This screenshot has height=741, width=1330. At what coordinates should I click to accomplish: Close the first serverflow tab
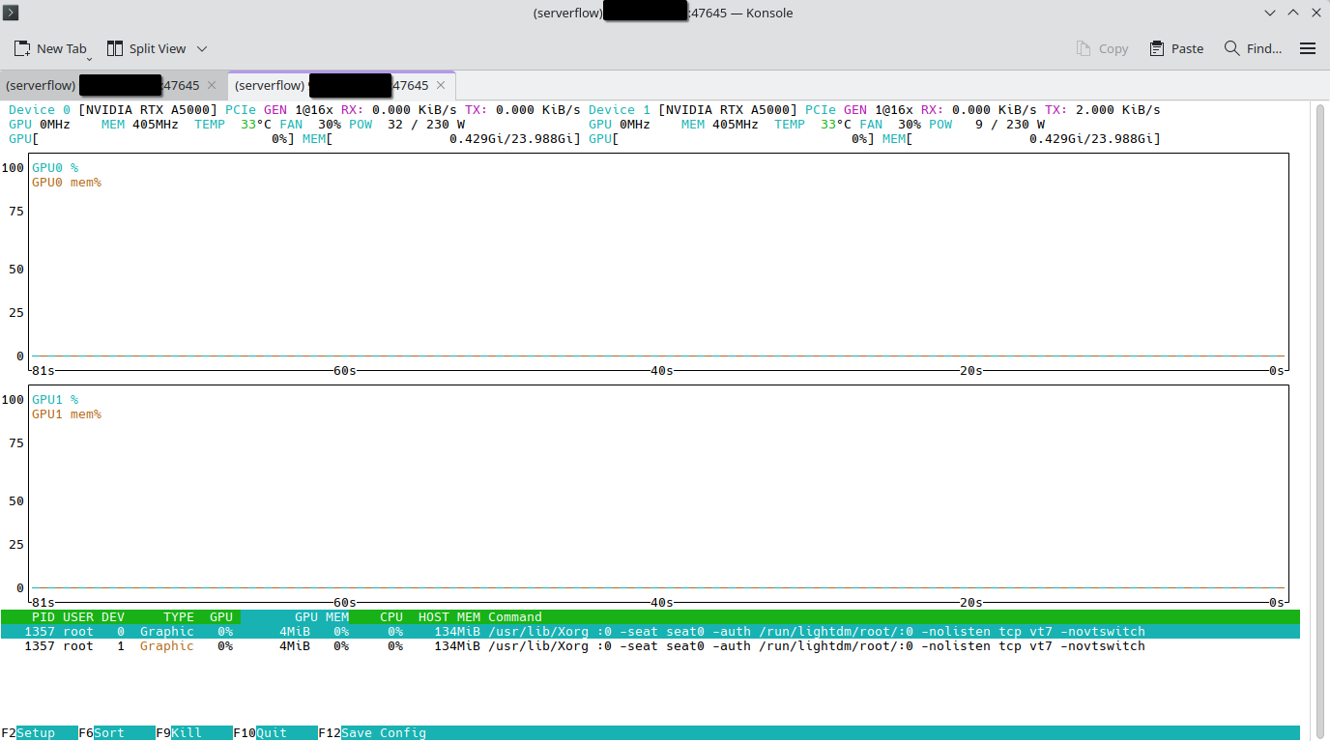point(212,85)
